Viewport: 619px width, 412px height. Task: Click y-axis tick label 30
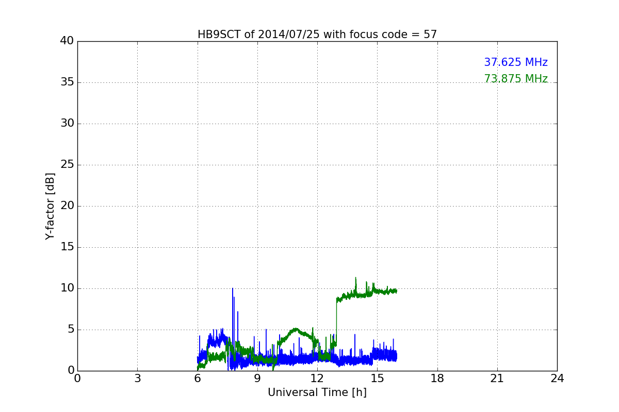tap(67, 124)
